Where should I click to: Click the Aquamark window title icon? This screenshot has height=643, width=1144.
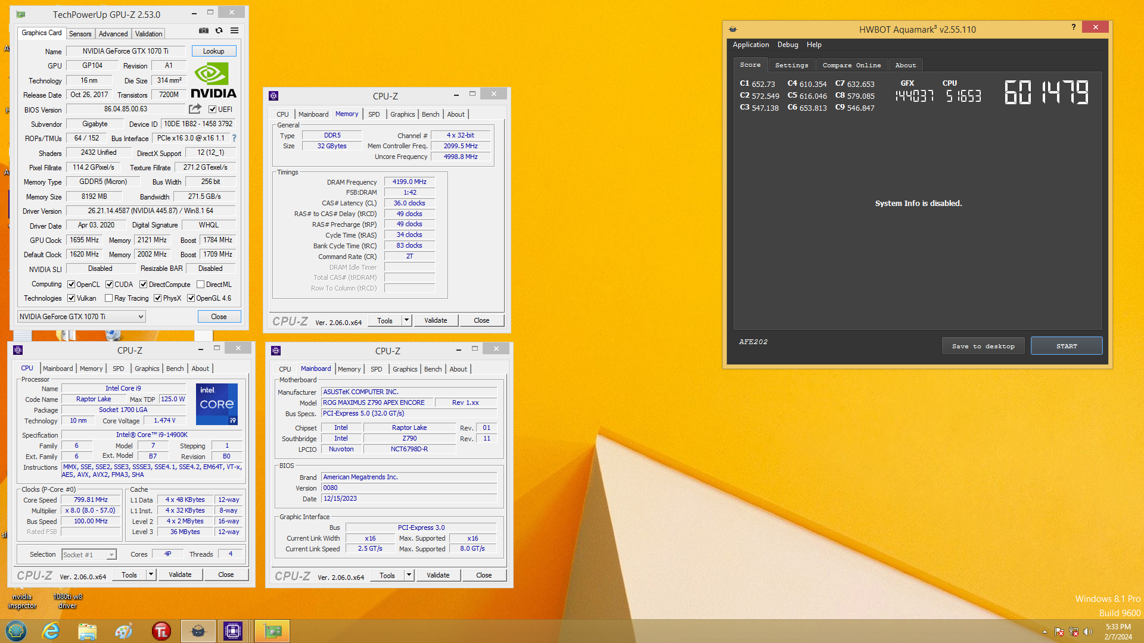[x=733, y=29]
